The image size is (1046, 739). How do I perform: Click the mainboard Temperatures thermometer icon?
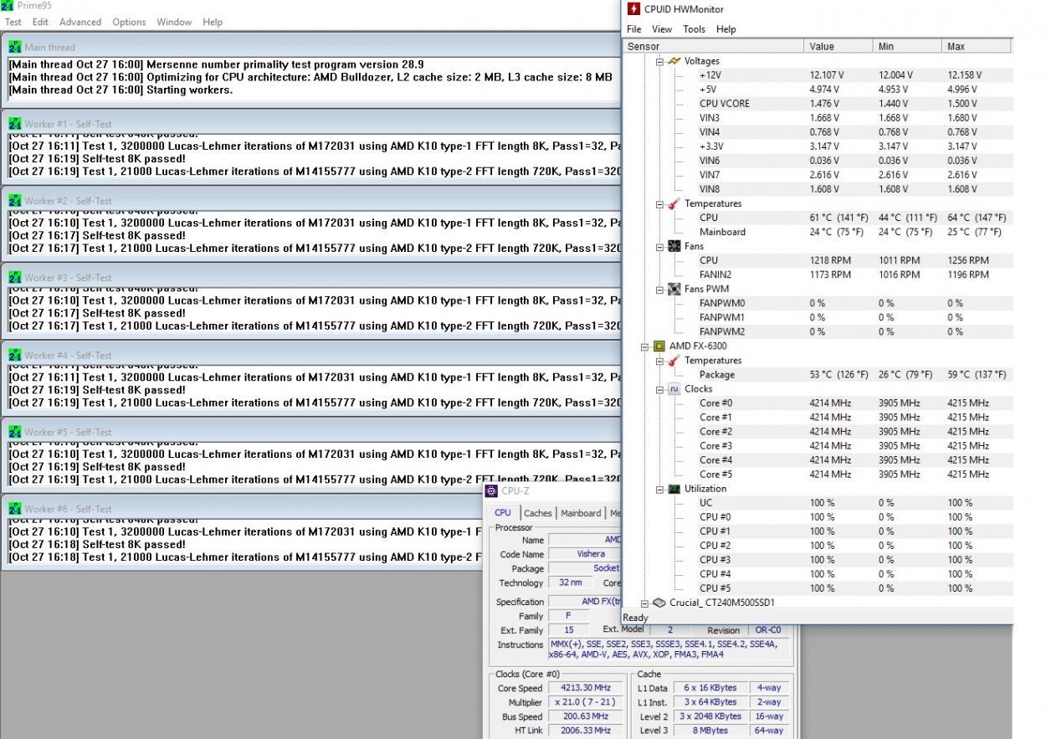pyautogui.click(x=674, y=203)
